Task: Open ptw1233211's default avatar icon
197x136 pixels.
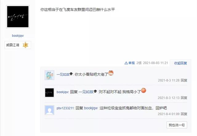Action: [50, 110]
